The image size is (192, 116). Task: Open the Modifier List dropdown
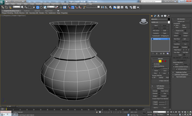click(x=160, y=22)
